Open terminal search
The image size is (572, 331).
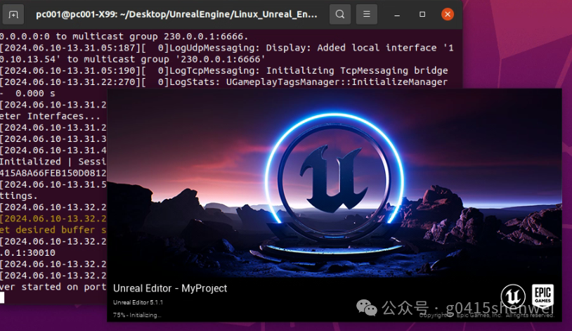340,14
